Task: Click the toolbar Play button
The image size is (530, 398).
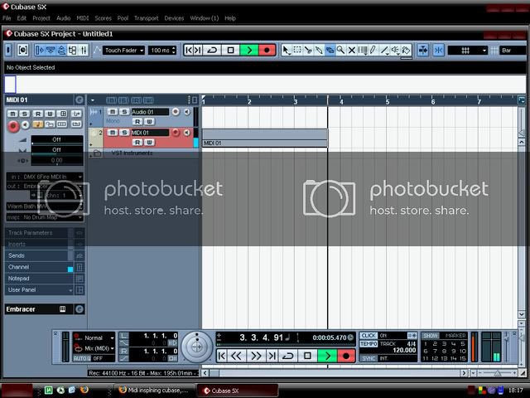Action: [x=249, y=50]
